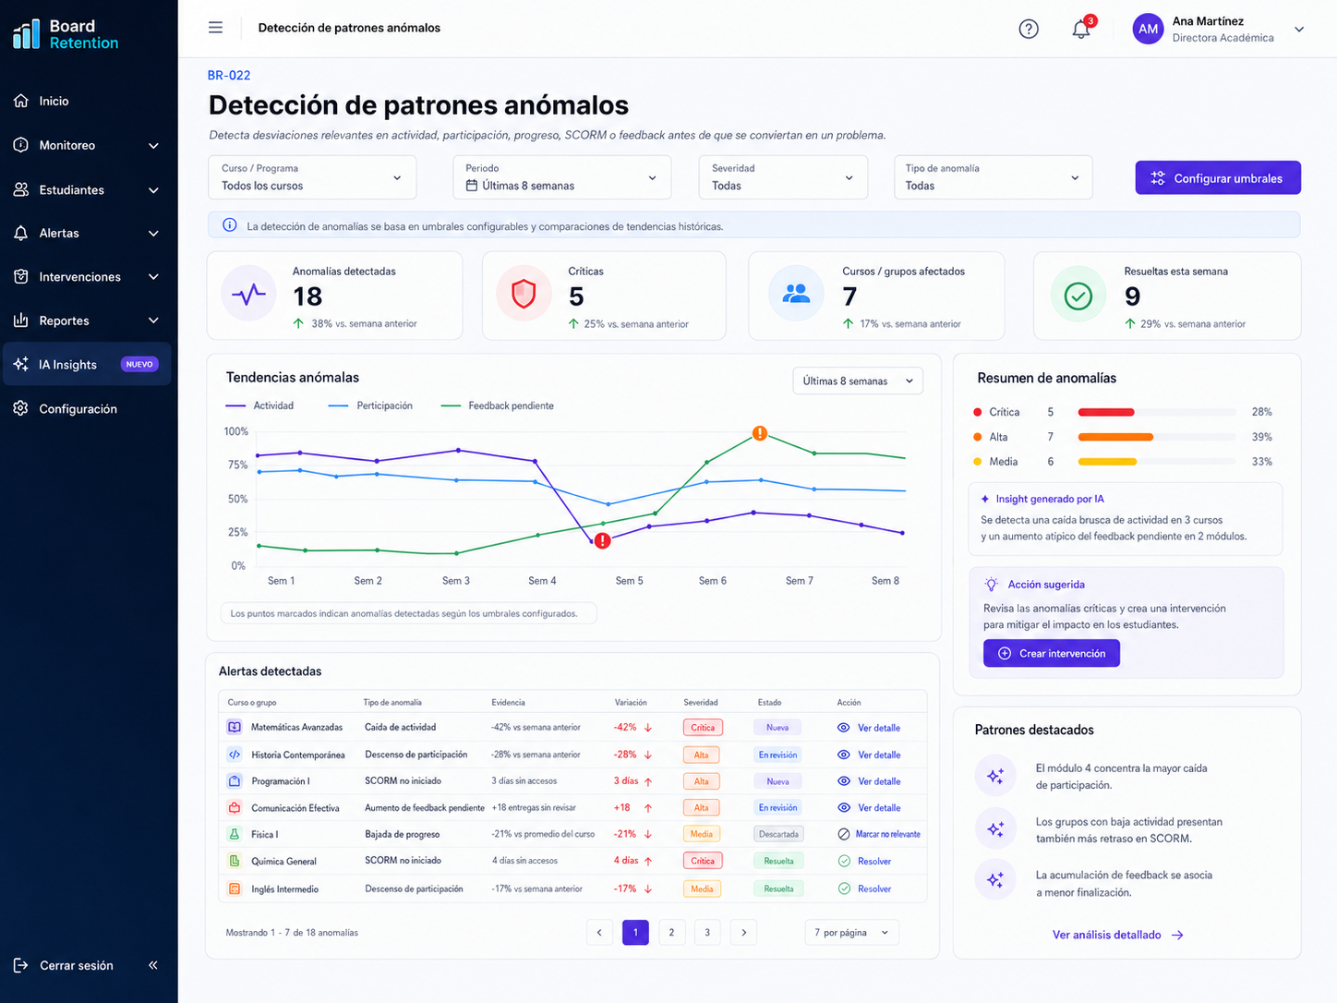The width and height of the screenshot is (1337, 1003).
Task: Open the 7 por página dropdown
Action: pyautogui.click(x=851, y=933)
